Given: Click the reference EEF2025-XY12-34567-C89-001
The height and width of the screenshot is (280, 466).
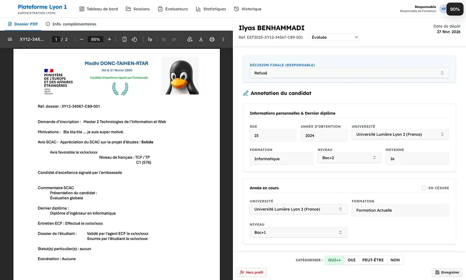Looking at the screenshot, I should click(271, 37).
